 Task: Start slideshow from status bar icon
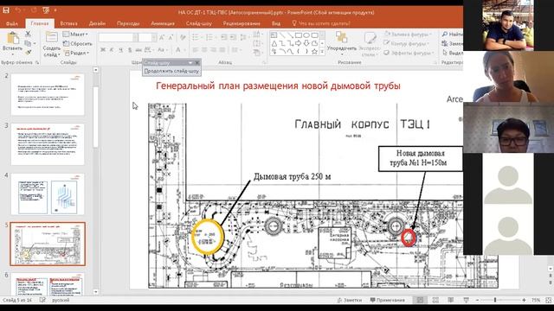[467, 300]
